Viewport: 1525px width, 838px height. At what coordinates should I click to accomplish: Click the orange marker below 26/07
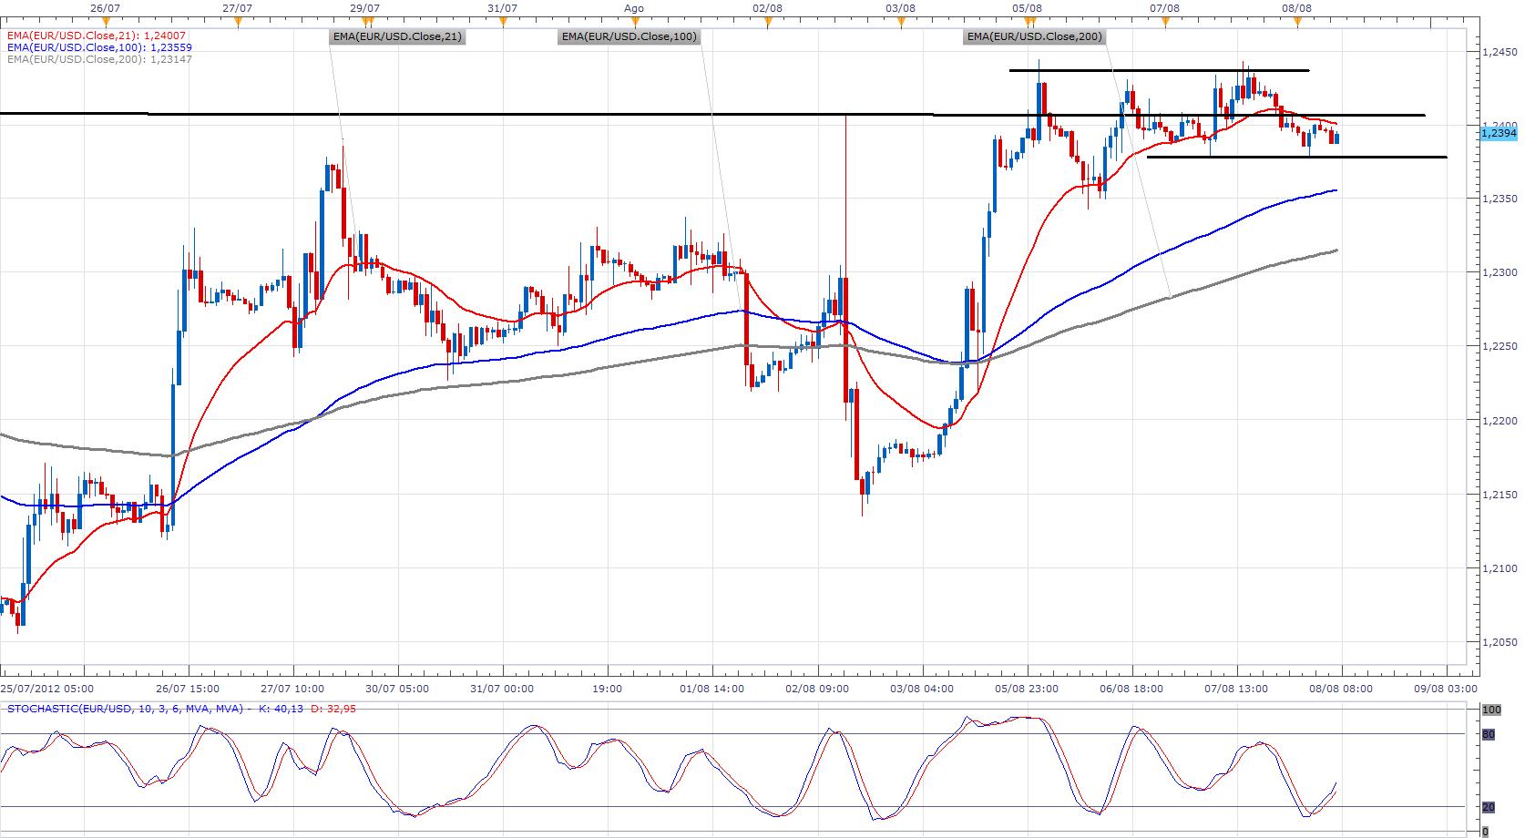(107, 23)
